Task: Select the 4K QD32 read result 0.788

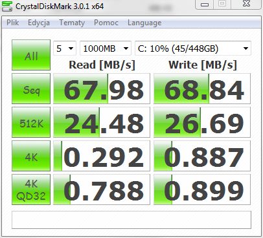Action: coord(102,189)
